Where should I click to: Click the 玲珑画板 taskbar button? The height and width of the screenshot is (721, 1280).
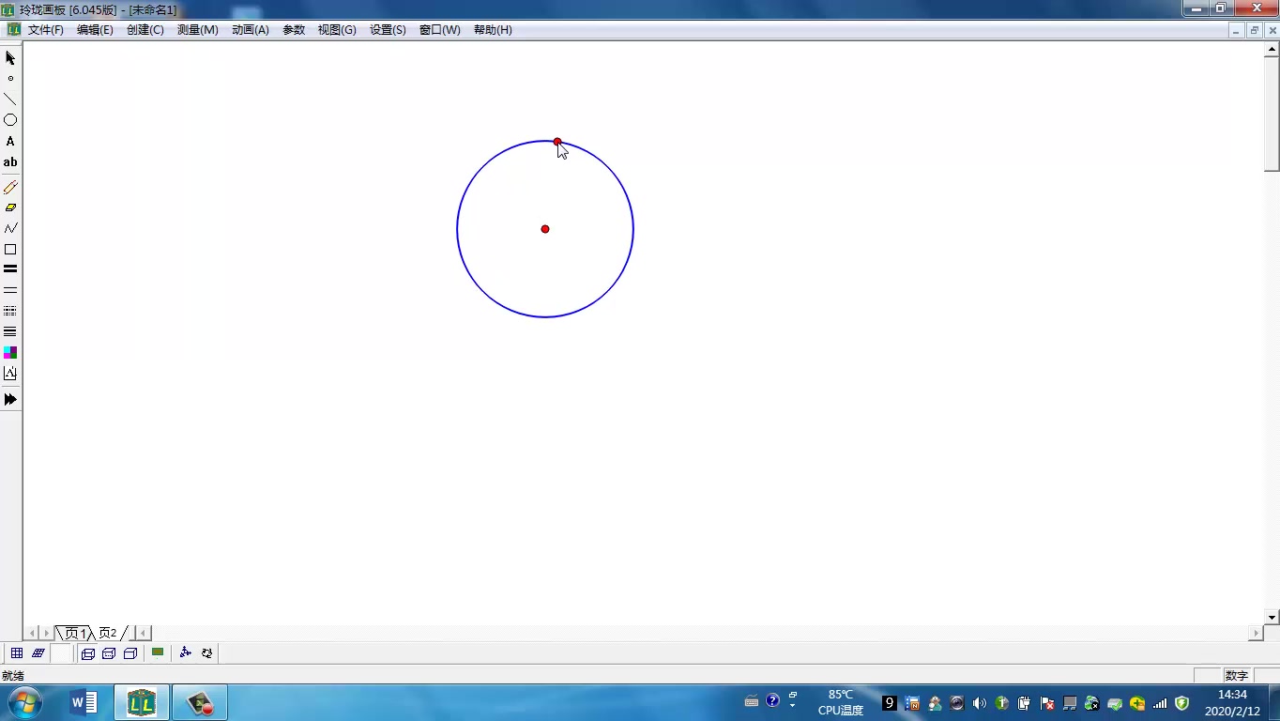[142, 702]
